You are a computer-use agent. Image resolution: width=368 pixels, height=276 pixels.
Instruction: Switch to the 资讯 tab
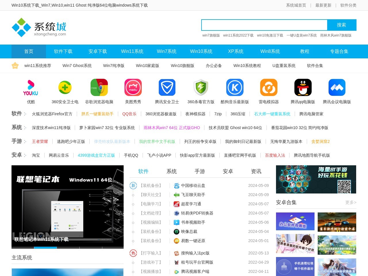tap(256, 171)
